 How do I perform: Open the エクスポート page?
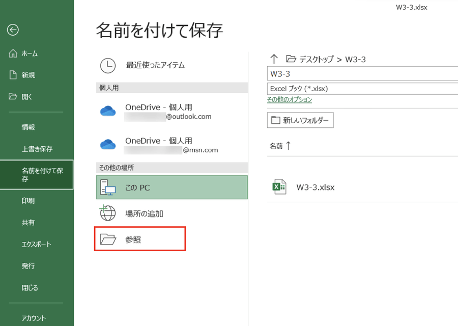click(37, 244)
